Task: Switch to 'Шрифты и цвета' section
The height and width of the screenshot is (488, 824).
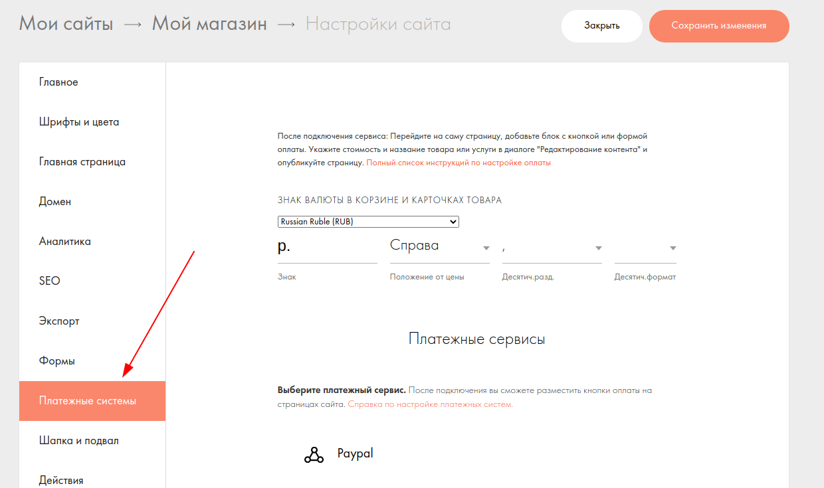Action: tap(79, 122)
